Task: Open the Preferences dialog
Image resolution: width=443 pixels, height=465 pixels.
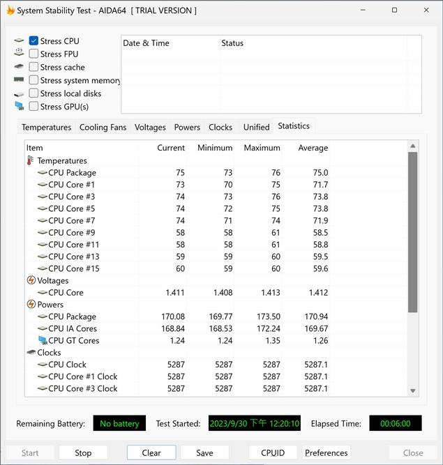Action: (326, 452)
